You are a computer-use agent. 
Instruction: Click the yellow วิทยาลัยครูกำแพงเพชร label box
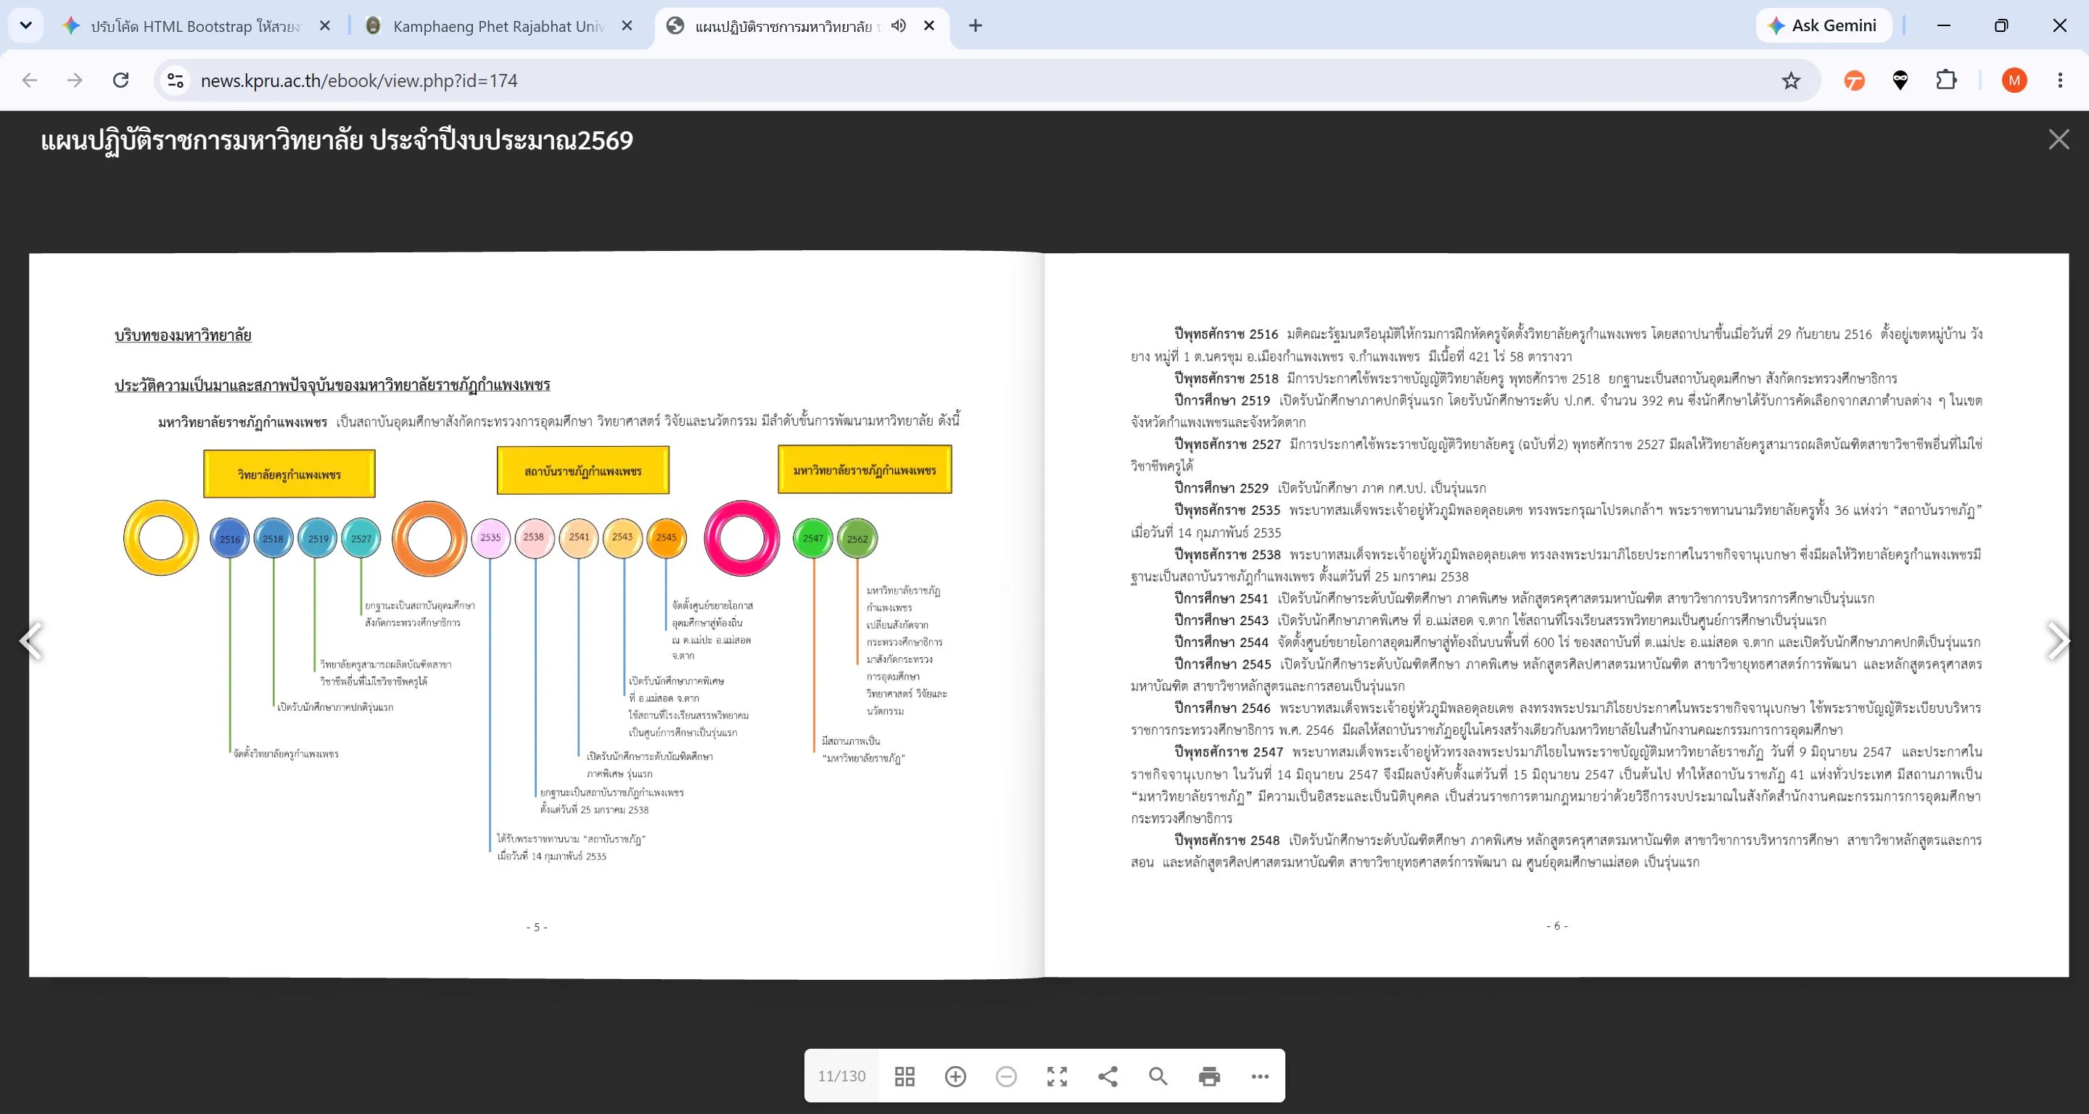pos(289,474)
